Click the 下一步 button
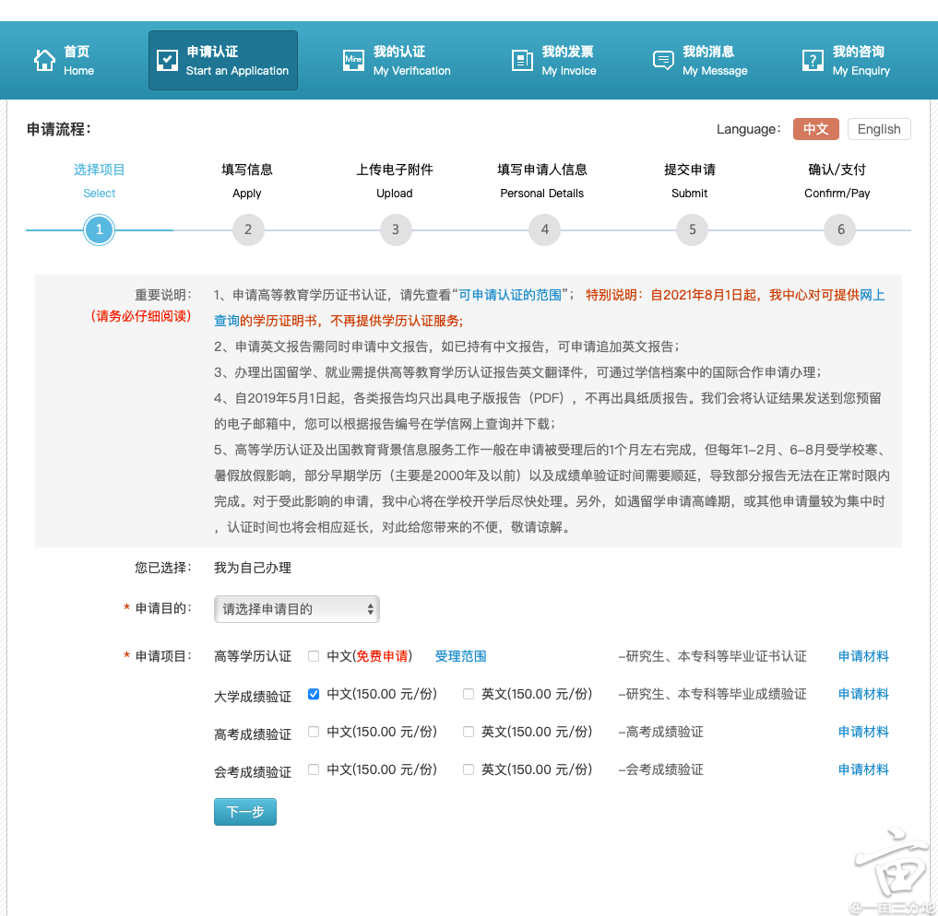Image resolution: width=938 pixels, height=916 pixels. click(244, 812)
